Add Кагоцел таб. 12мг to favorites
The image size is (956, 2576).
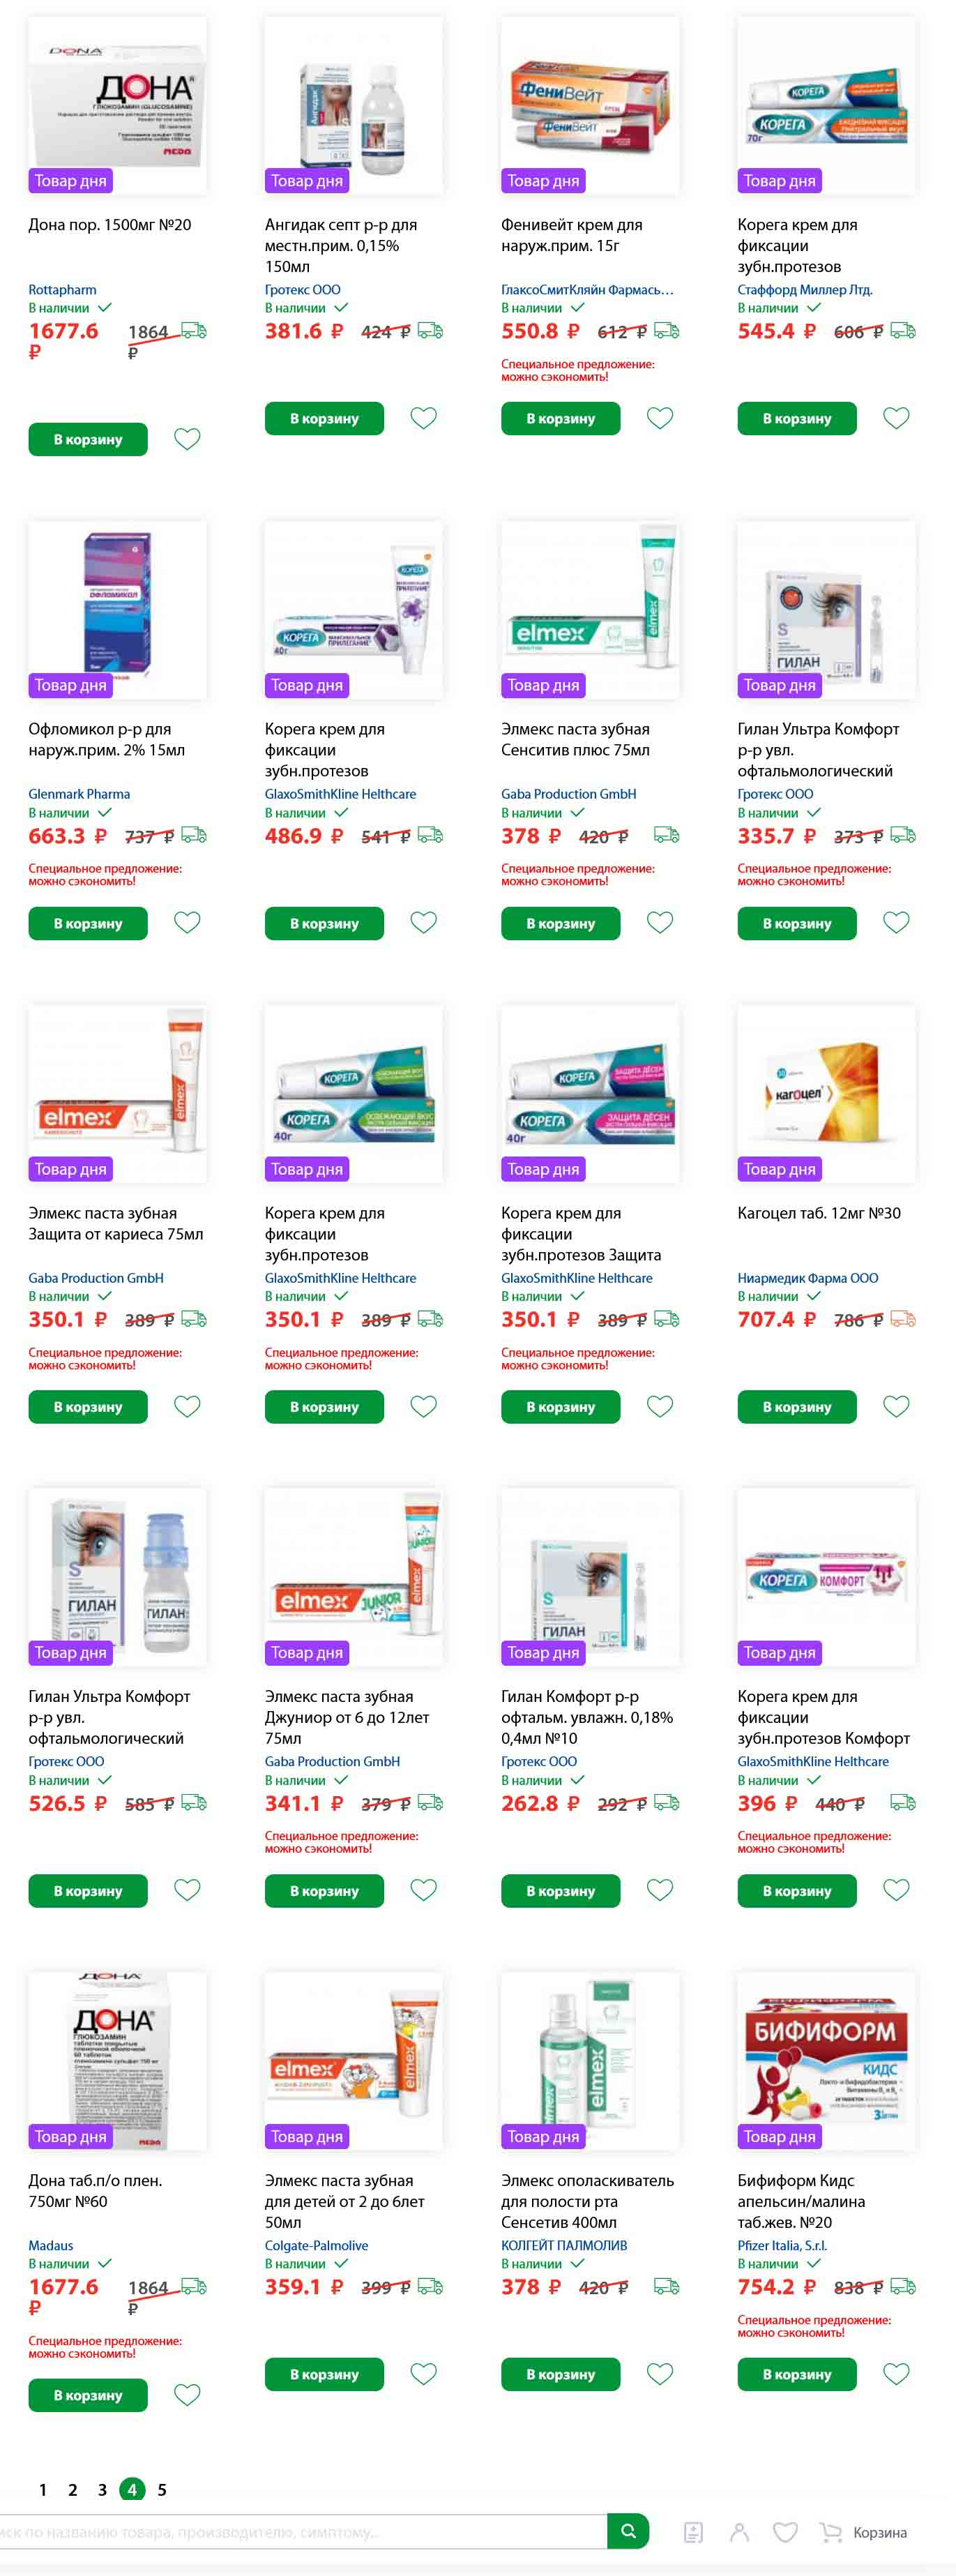(x=896, y=1406)
